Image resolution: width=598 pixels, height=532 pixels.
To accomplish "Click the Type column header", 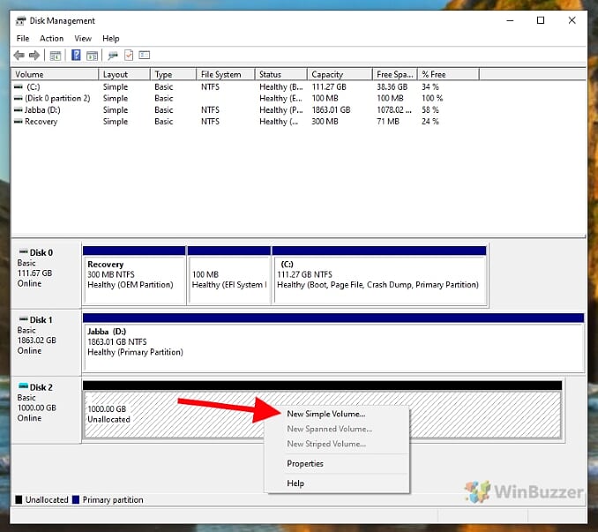I will 173,74.
